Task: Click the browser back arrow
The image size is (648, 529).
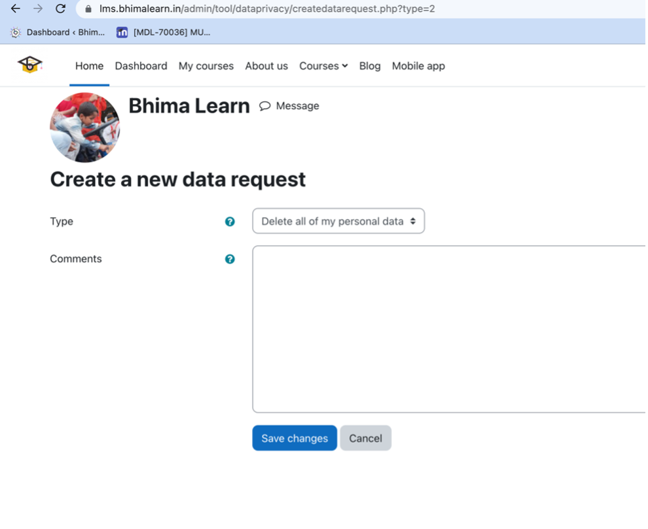Action: click(15, 9)
